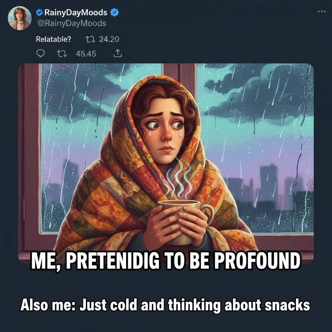Click the "ME, PRETENIDIG TO BE PROFOUND" caption
332x332 pixels.
[x=165, y=260]
